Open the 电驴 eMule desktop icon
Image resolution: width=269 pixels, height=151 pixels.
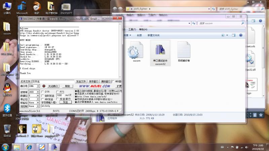(x=36, y=7)
